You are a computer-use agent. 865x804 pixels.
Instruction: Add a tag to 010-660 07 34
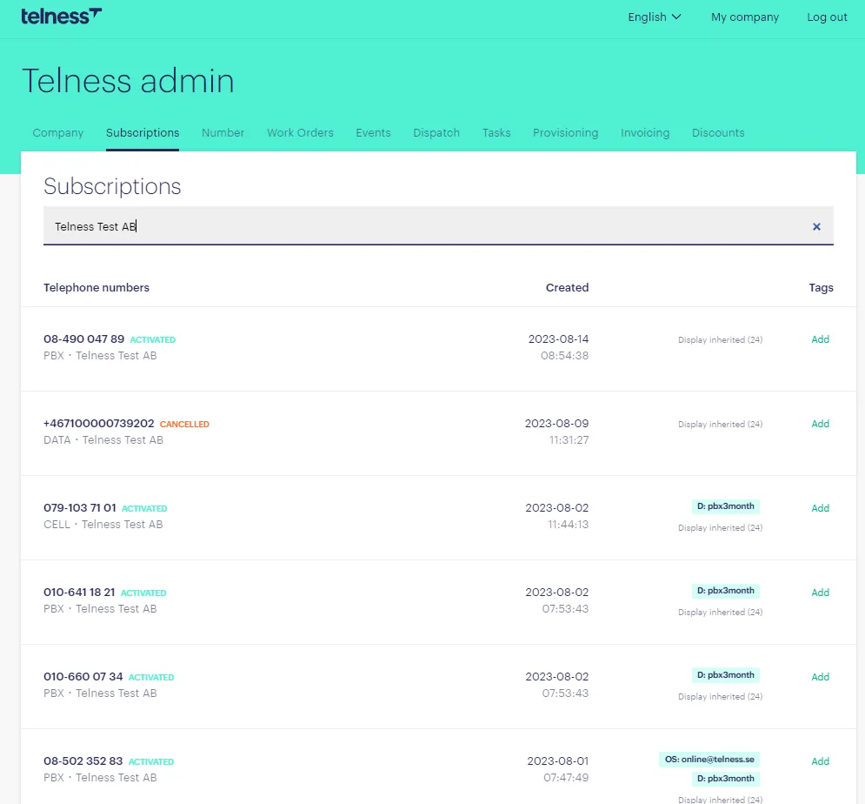(x=821, y=677)
